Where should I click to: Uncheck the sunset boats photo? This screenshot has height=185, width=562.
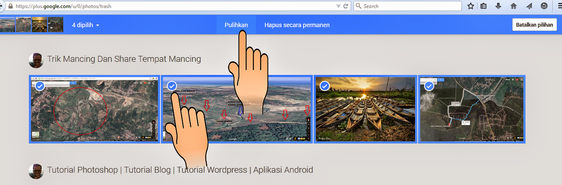click(x=325, y=86)
